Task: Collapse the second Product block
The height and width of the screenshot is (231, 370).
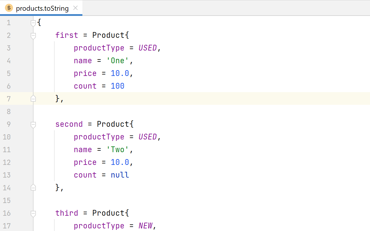Action: pos(33,125)
